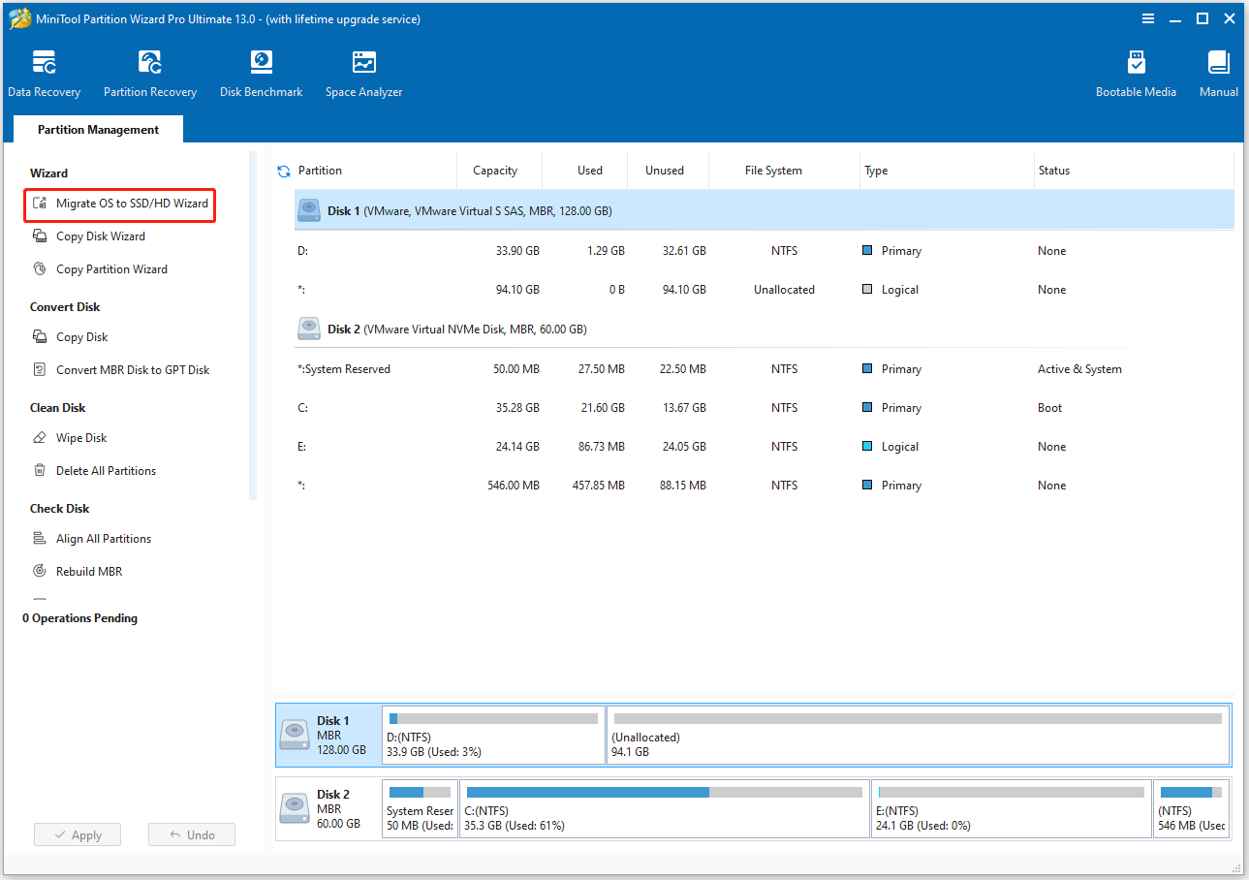The width and height of the screenshot is (1249, 880).
Task: Create Bootable Media
Action: click(x=1135, y=73)
